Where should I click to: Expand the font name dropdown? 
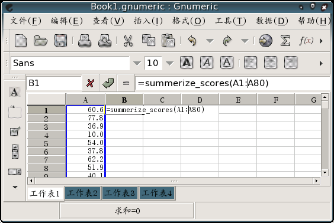[137, 63]
